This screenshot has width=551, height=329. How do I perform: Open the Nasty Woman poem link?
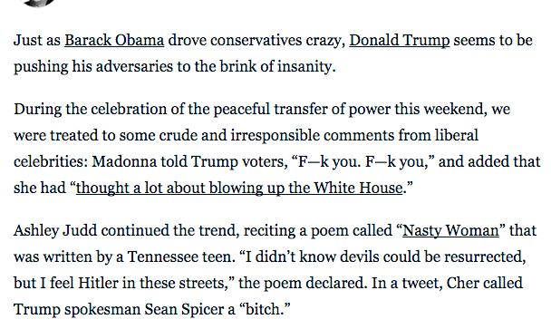point(450,231)
